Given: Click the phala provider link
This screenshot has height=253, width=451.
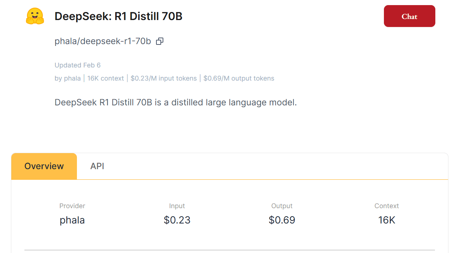Looking at the screenshot, I should tap(72, 220).
